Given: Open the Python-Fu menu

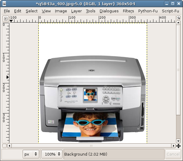Looking at the screenshot, I should coord(148,11).
